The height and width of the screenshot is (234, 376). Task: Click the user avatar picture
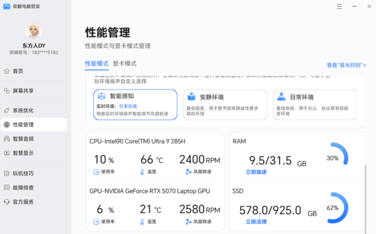pos(34,31)
